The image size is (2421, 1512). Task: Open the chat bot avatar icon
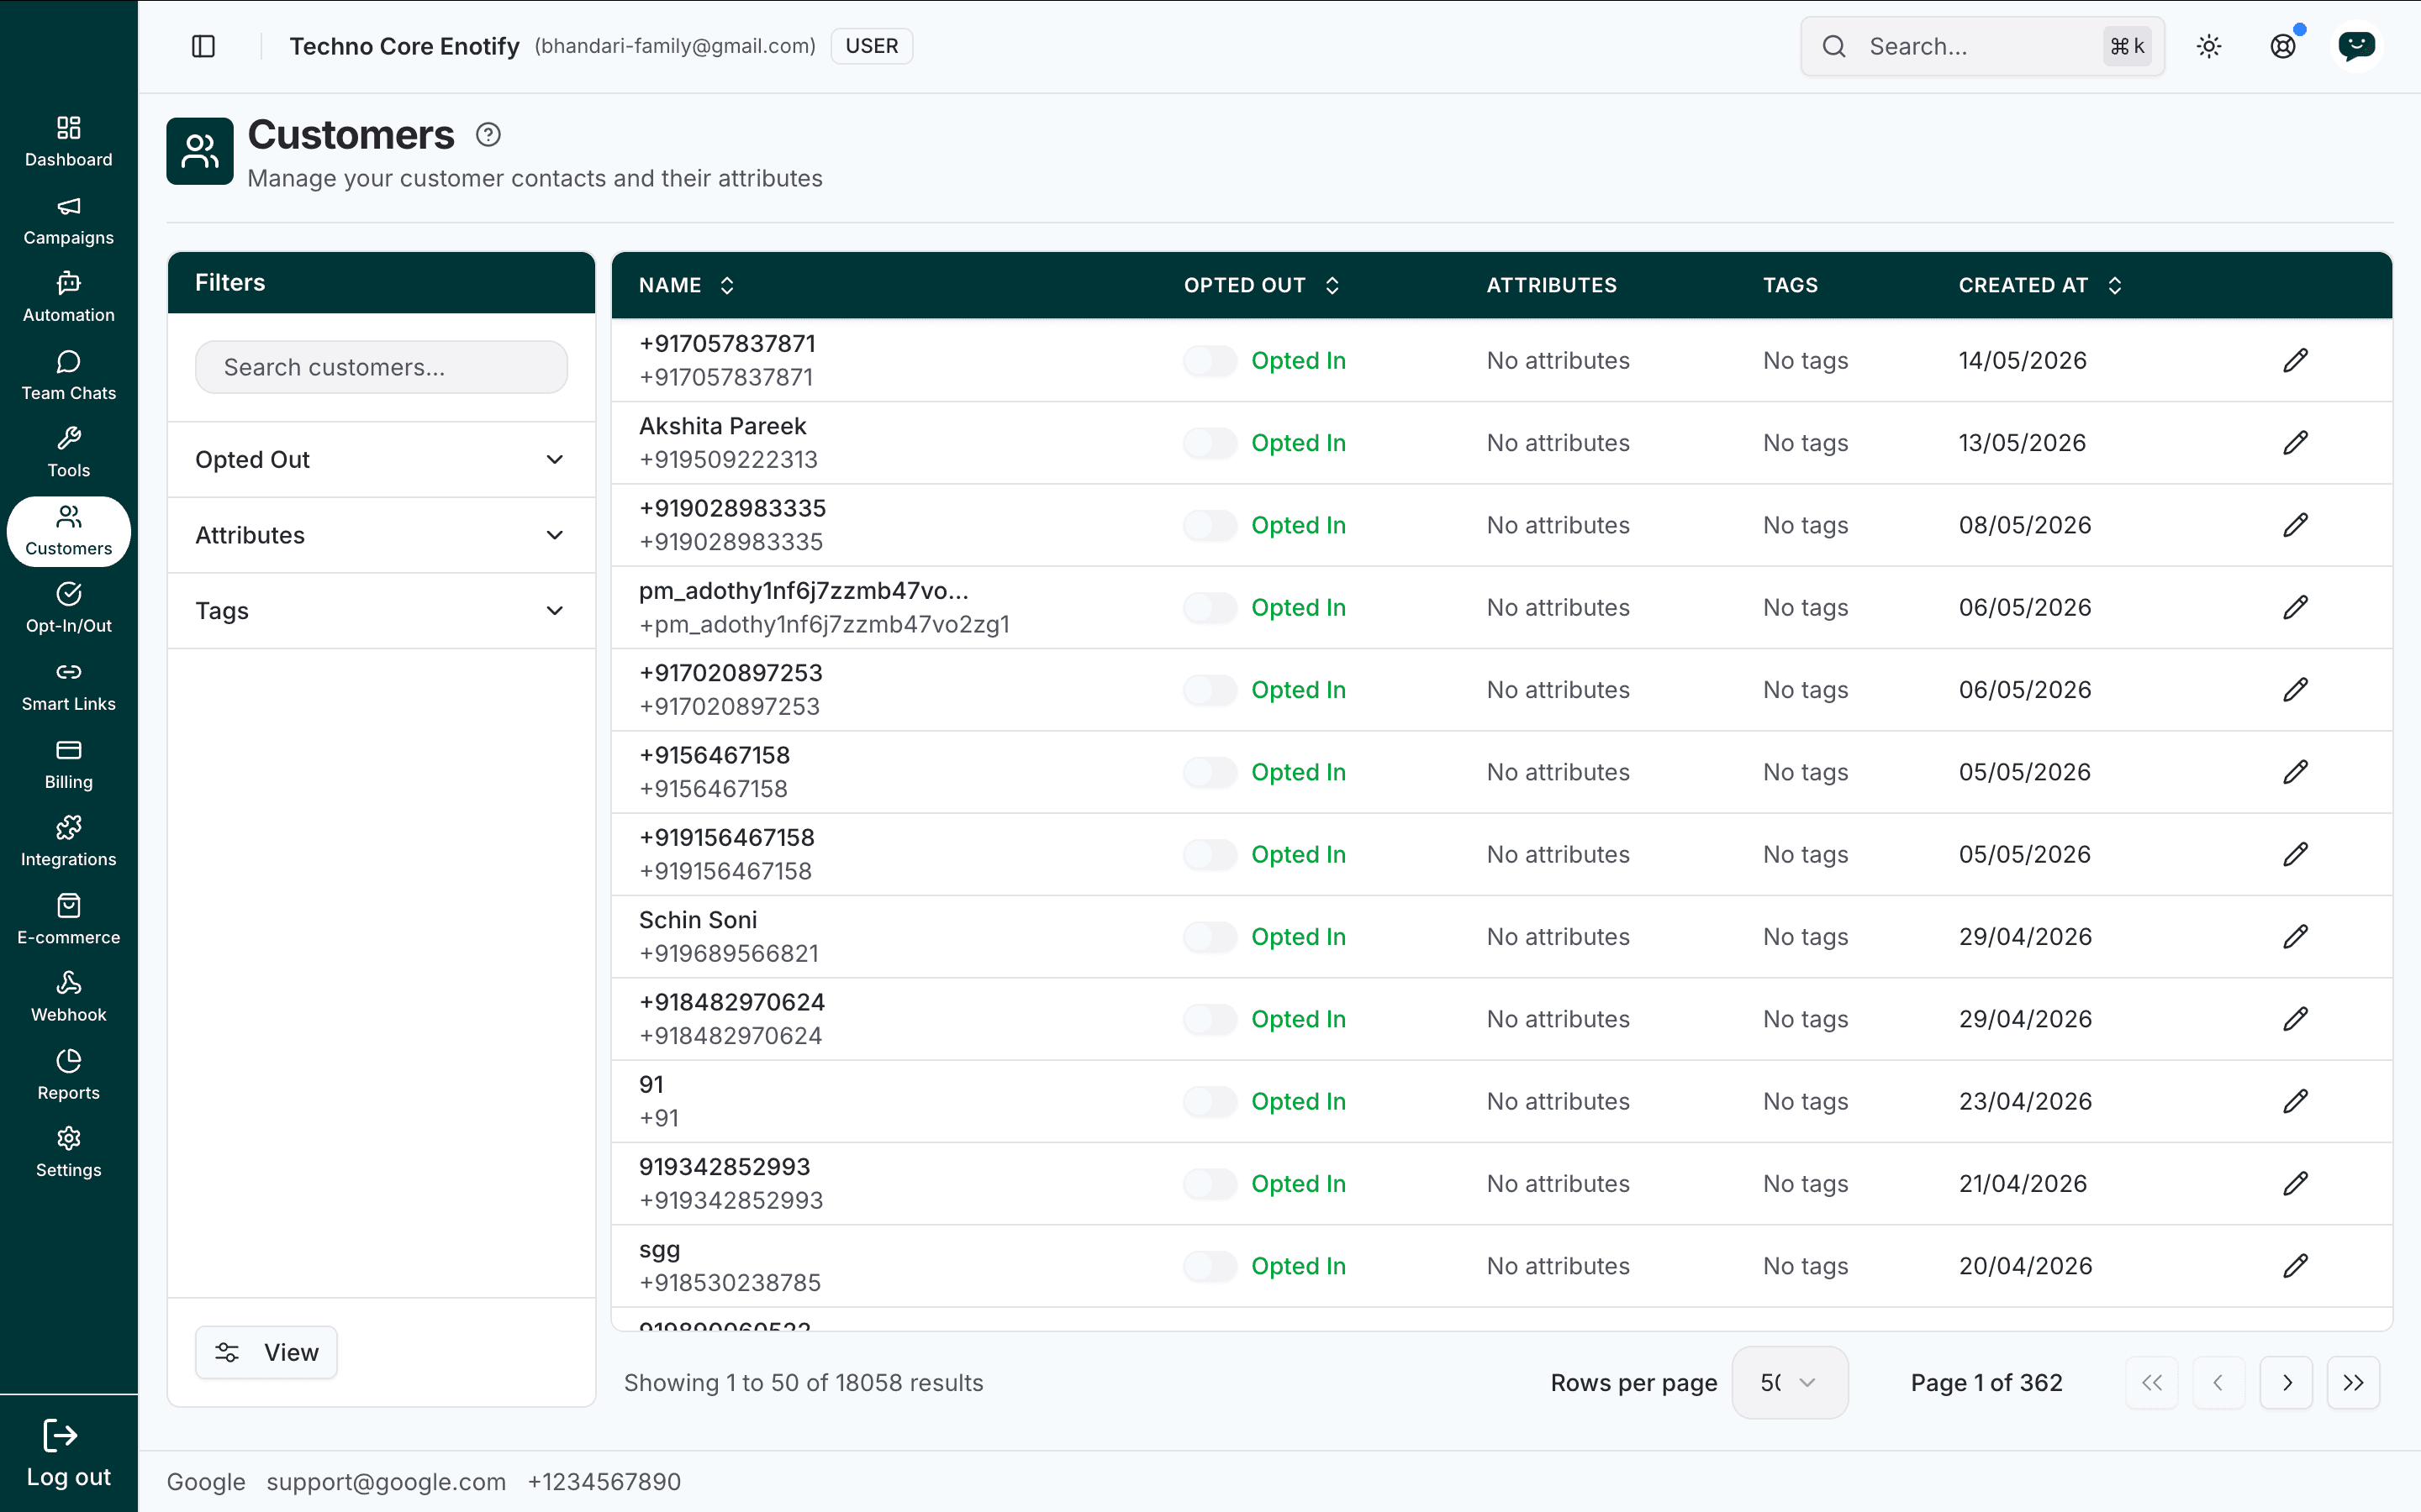pos(2357,46)
